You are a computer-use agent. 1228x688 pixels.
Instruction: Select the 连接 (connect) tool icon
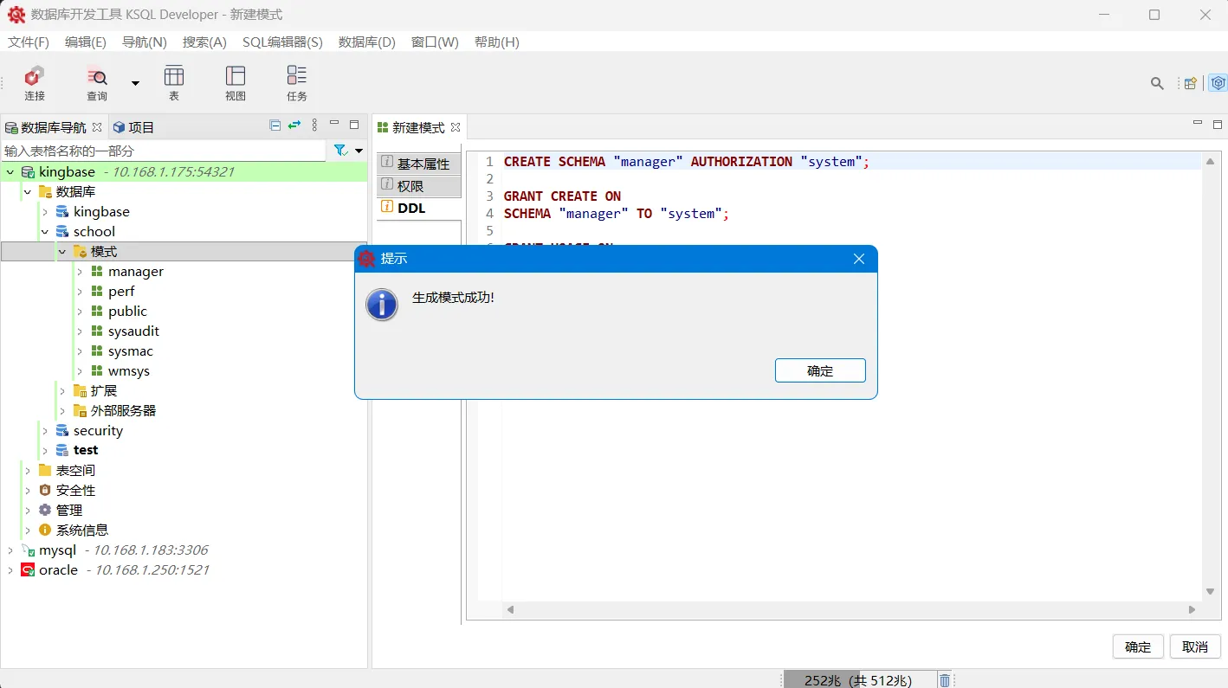tap(34, 83)
